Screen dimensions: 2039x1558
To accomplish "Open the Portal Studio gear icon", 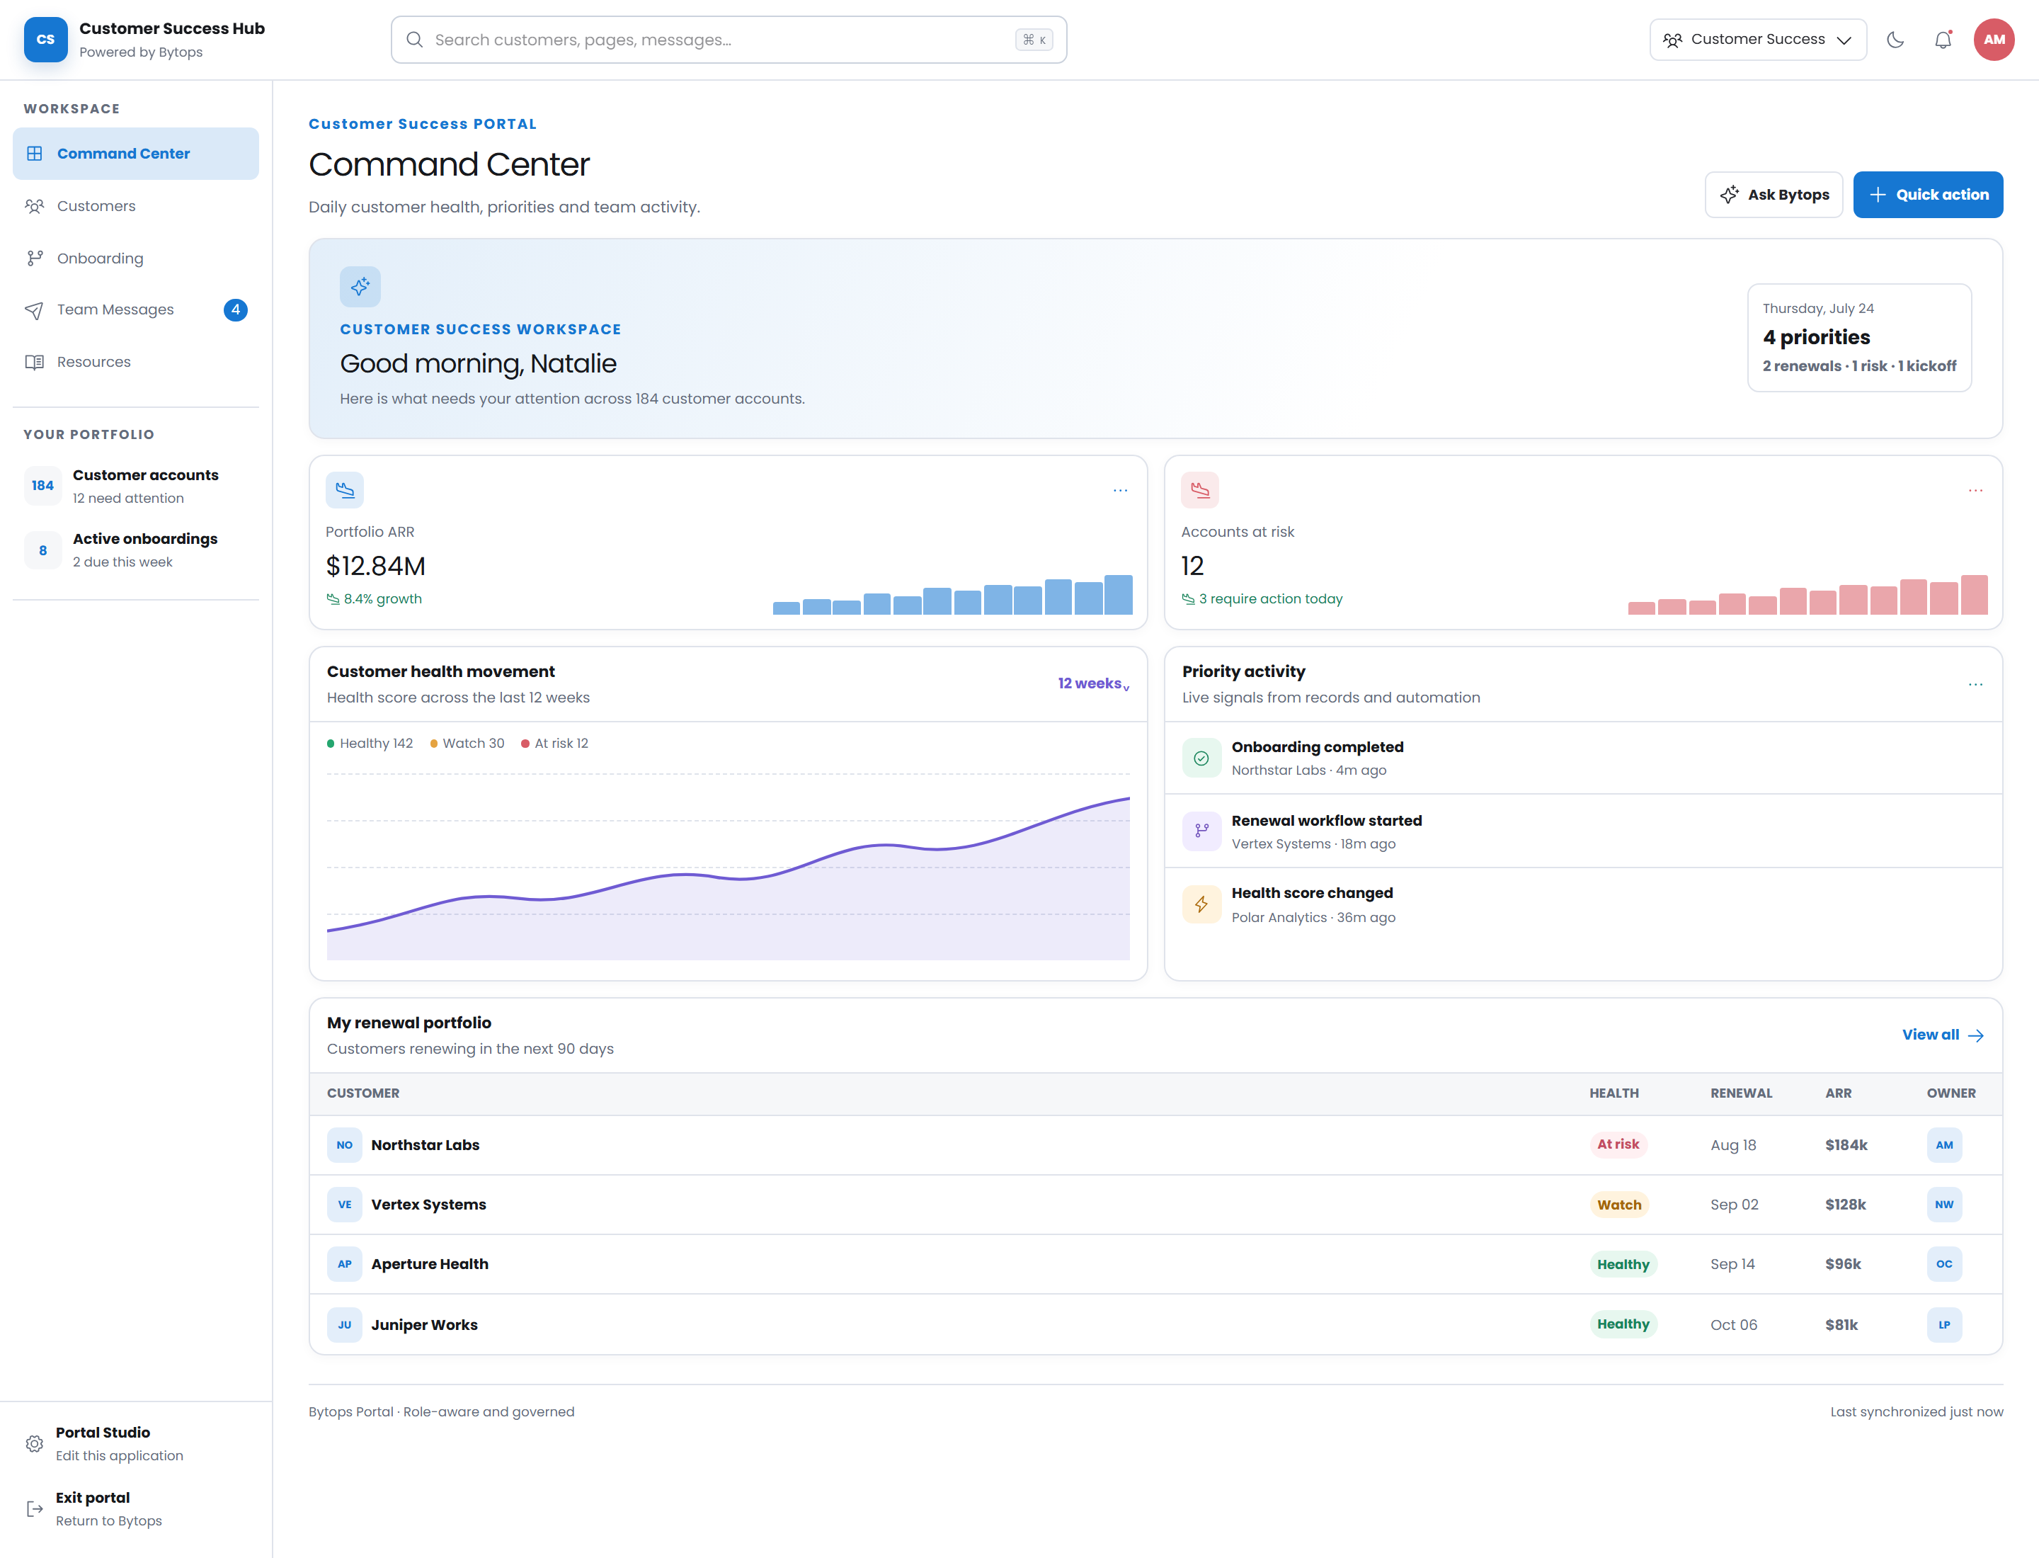I will coord(34,1444).
